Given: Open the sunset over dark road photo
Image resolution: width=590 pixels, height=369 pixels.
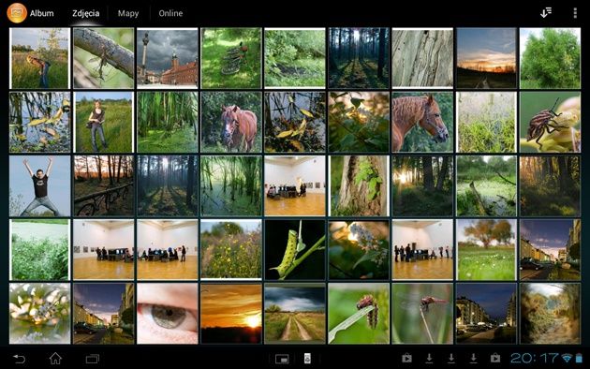Looking at the screenshot, I should tap(487, 58).
